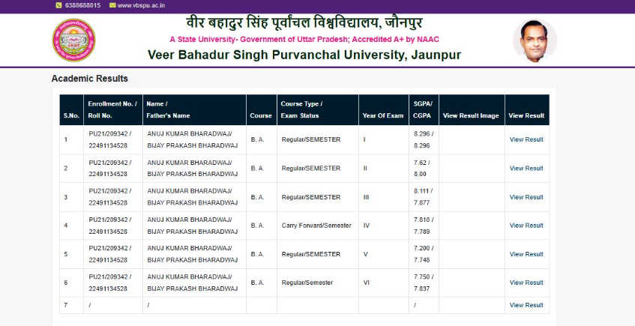Click View Result in empty row 7
The image size is (635, 326).
click(526, 305)
